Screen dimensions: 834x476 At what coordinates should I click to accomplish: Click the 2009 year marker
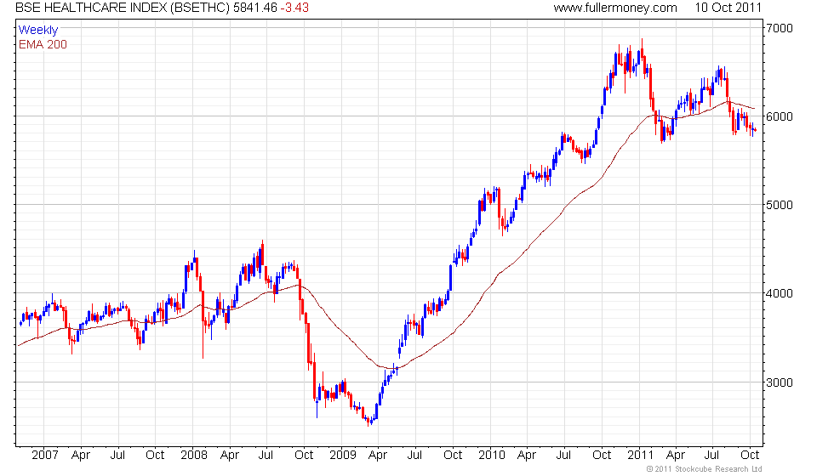pos(342,455)
